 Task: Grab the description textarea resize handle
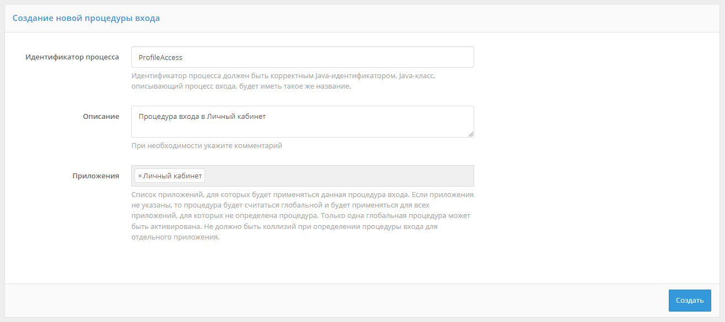471,134
